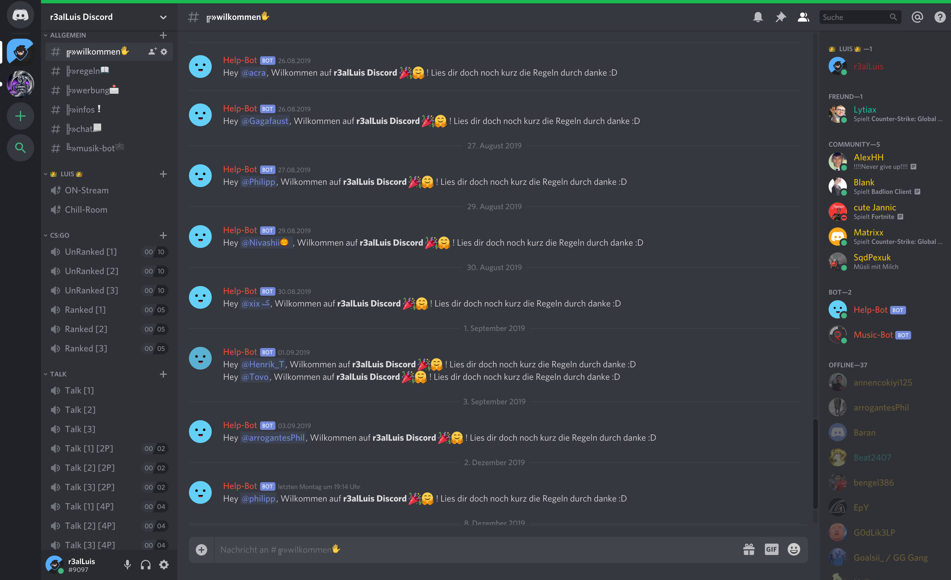
Task: Open the emoji picker
Action: (794, 549)
